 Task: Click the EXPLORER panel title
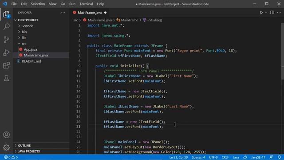25,13
